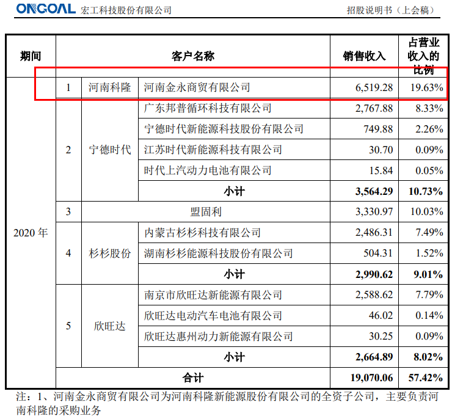Click the header text 招股说明书（上会稿）

pyautogui.click(x=390, y=10)
